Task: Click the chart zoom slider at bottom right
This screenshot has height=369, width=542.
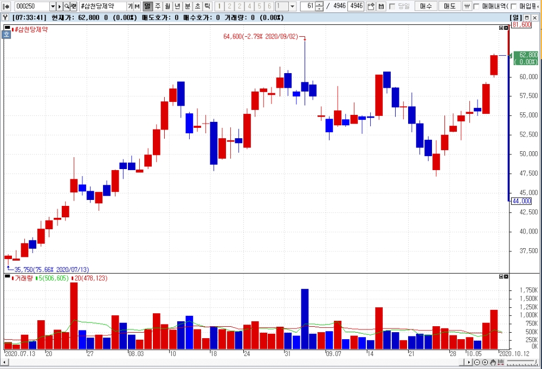Action: [522, 362]
